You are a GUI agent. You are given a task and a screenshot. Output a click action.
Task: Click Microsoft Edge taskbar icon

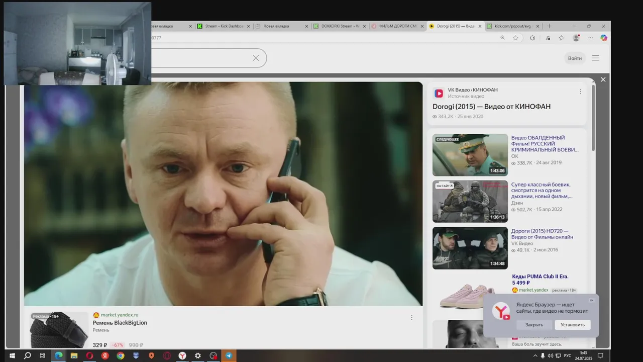[x=59, y=355]
